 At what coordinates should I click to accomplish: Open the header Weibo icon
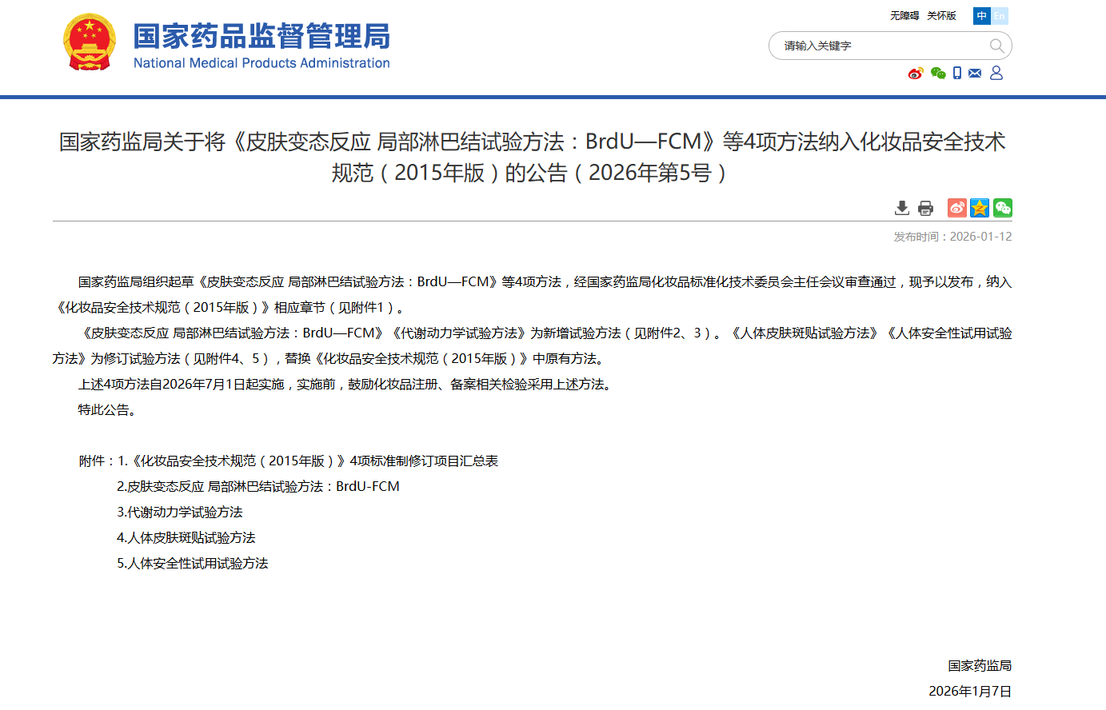916,74
